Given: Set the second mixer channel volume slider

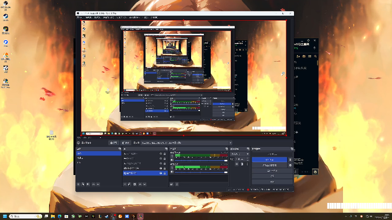Looking at the screenshot, I should click(201, 173).
